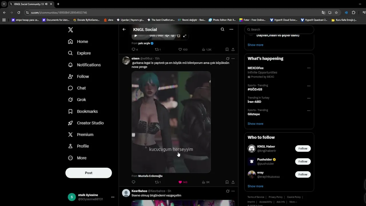
Task: Open the yalc arşiv source link
Action: point(146,43)
